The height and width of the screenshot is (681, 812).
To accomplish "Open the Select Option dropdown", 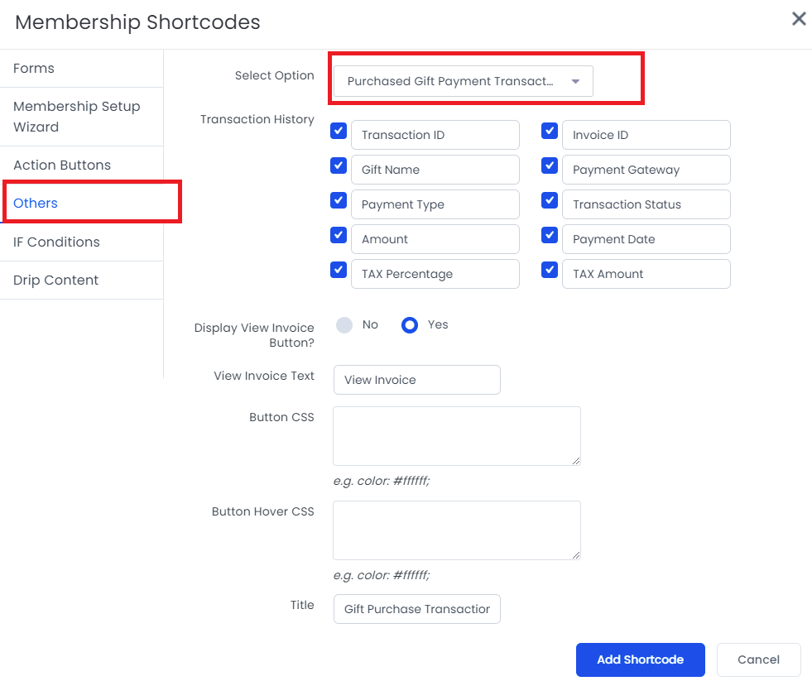I will click(463, 81).
